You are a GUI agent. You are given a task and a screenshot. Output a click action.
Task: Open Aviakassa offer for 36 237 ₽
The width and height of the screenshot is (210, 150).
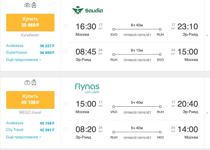click(x=30, y=46)
